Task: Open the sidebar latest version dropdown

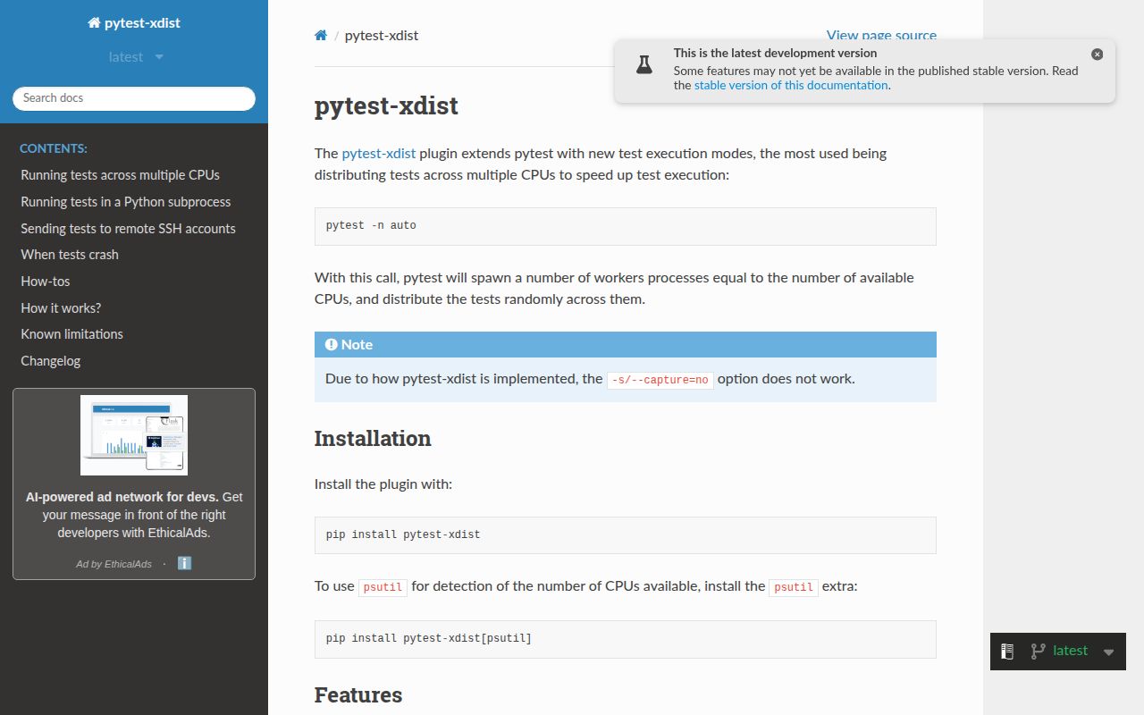Action: tap(135, 57)
